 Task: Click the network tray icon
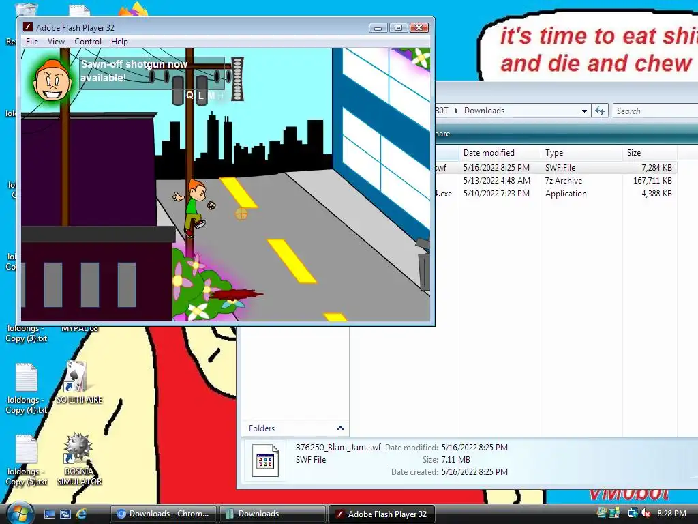633,513
